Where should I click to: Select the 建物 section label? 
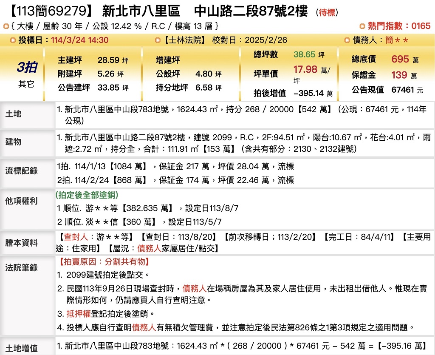point(13,142)
